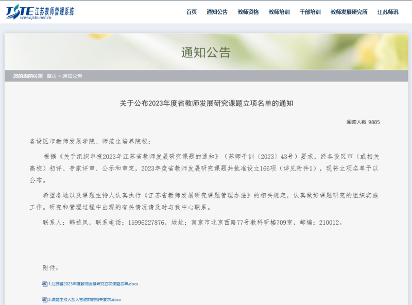412x305 pixels.
Task: Click the 阅读人数 9885 read count
Action: (x=363, y=122)
